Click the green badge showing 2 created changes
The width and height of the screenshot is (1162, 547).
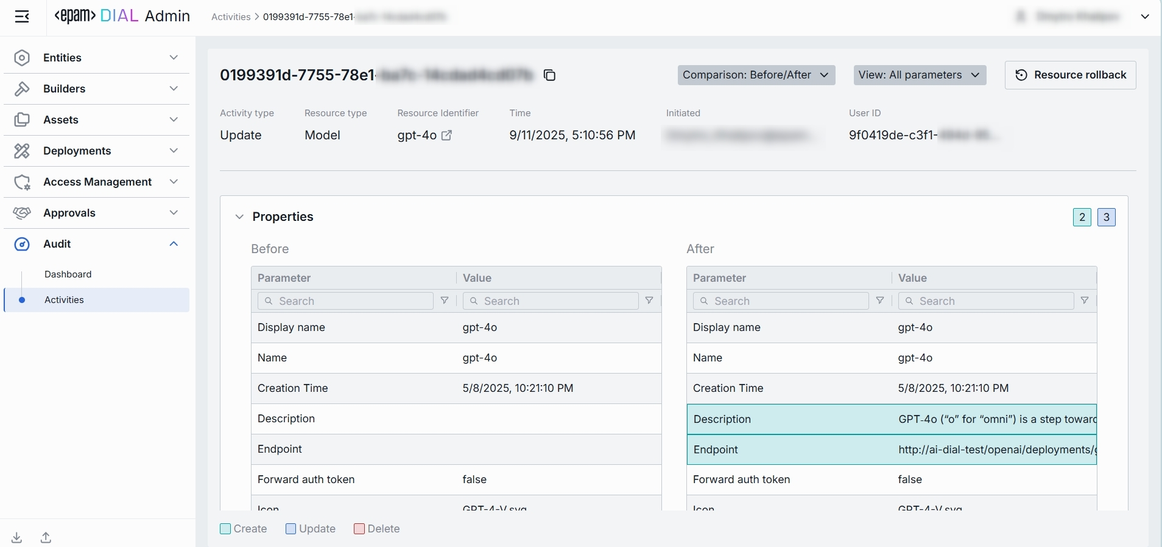pyautogui.click(x=1082, y=217)
